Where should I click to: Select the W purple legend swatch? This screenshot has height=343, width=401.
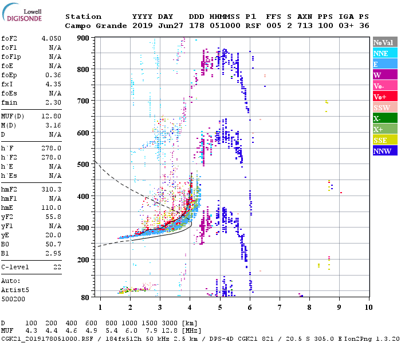click(x=385, y=75)
